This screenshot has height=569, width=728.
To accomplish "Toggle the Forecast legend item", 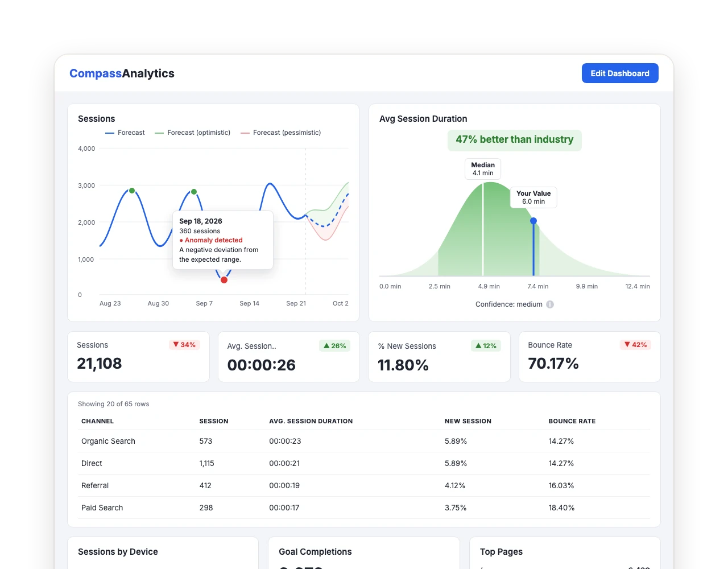I will [125, 133].
